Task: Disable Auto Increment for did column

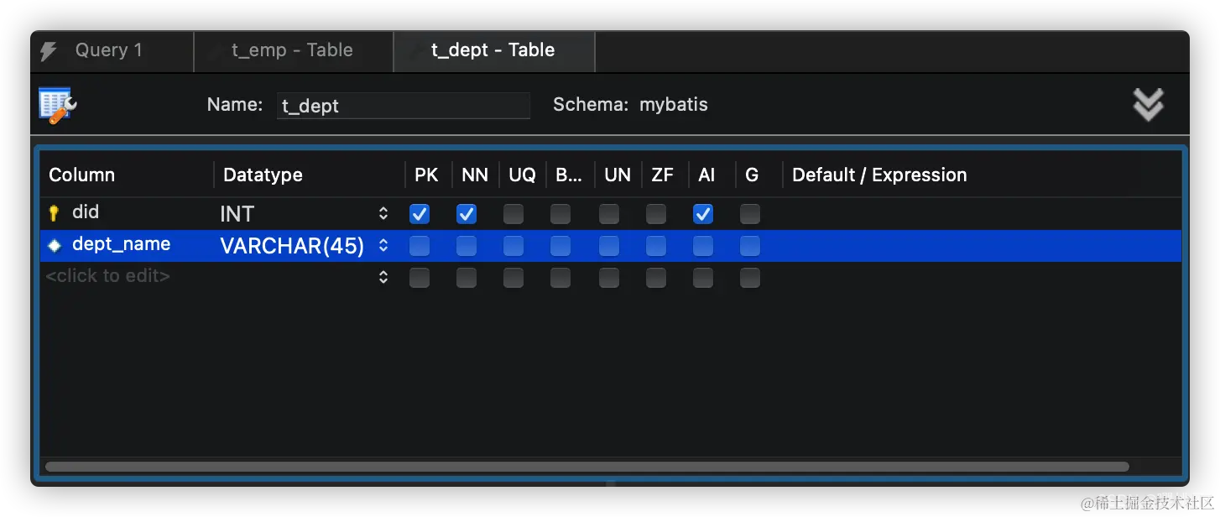Action: (x=703, y=214)
